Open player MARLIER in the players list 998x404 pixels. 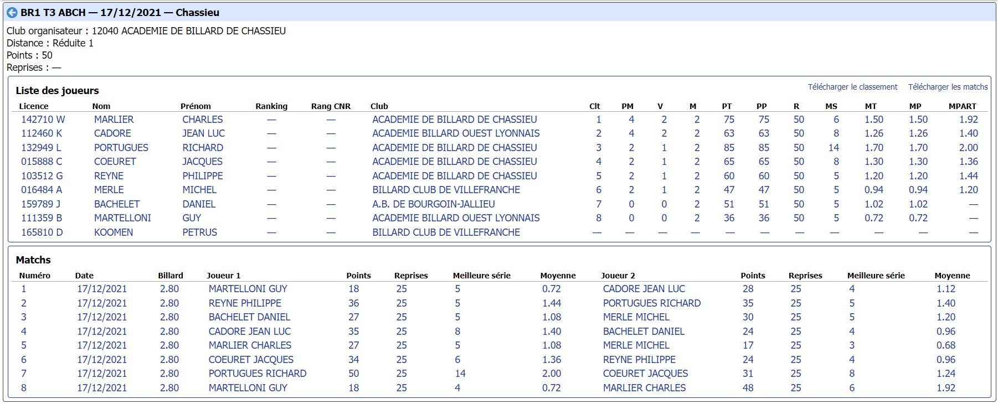point(114,120)
